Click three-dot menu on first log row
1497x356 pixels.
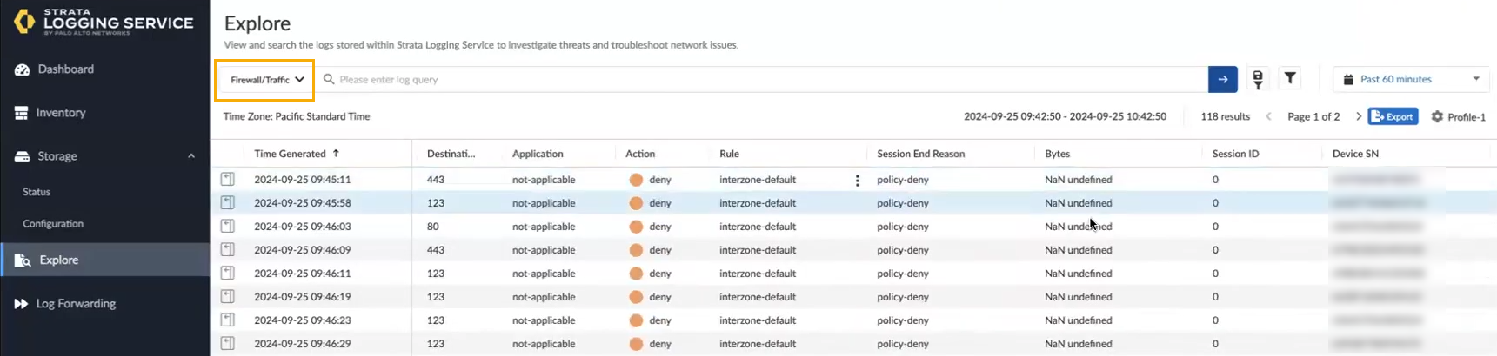[857, 181]
